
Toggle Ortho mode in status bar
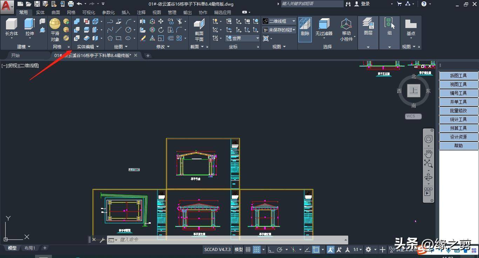pyautogui.click(x=271, y=250)
